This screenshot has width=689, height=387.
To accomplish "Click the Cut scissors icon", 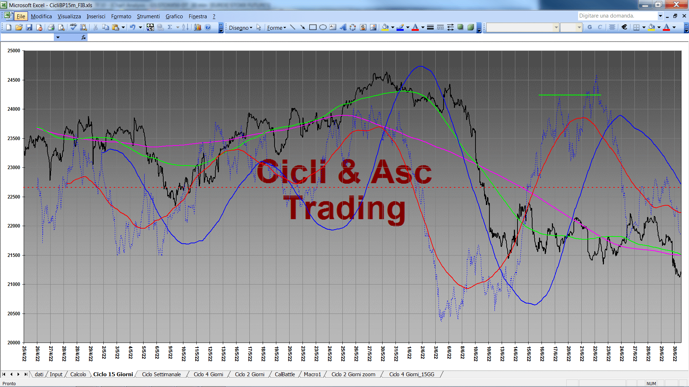I will [x=95, y=27].
